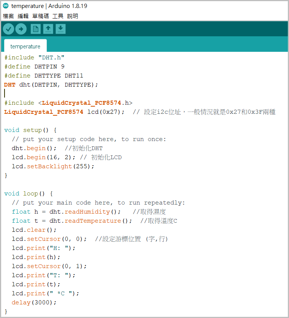Click the Save sketch down-arrow icon
The image size is (289, 318).
tap(60, 29)
